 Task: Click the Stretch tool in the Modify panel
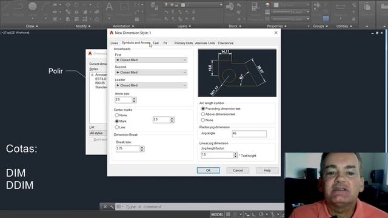[68, 19]
